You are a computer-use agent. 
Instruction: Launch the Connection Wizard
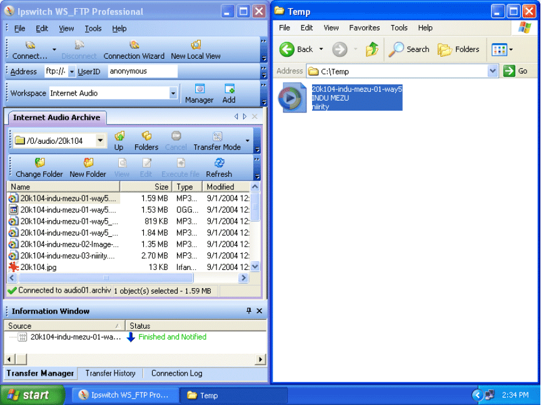(x=134, y=49)
